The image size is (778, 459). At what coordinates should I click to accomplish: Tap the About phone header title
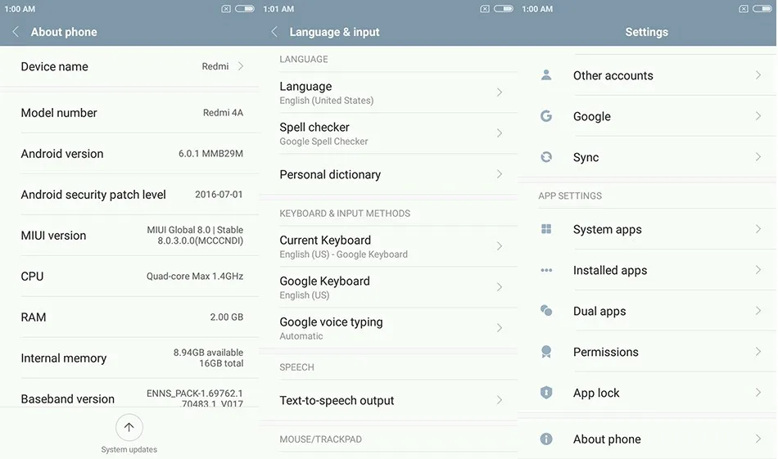[x=64, y=32]
